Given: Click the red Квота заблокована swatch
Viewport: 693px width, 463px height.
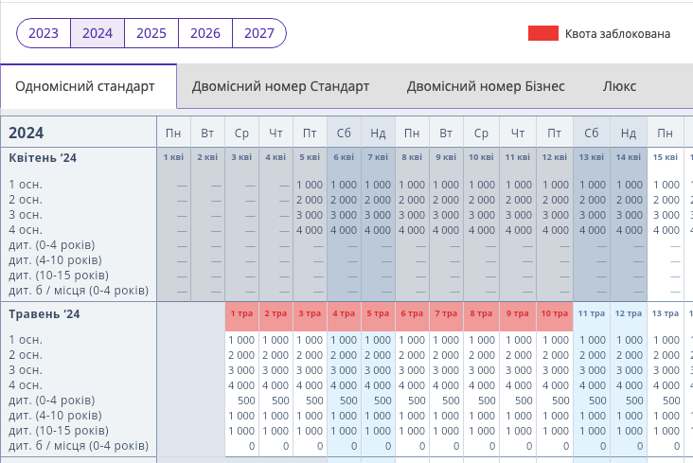Looking at the screenshot, I should point(543,33).
